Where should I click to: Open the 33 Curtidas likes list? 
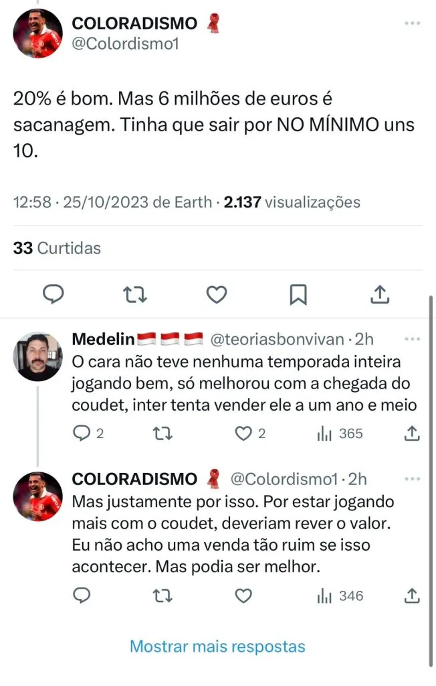coord(57,248)
